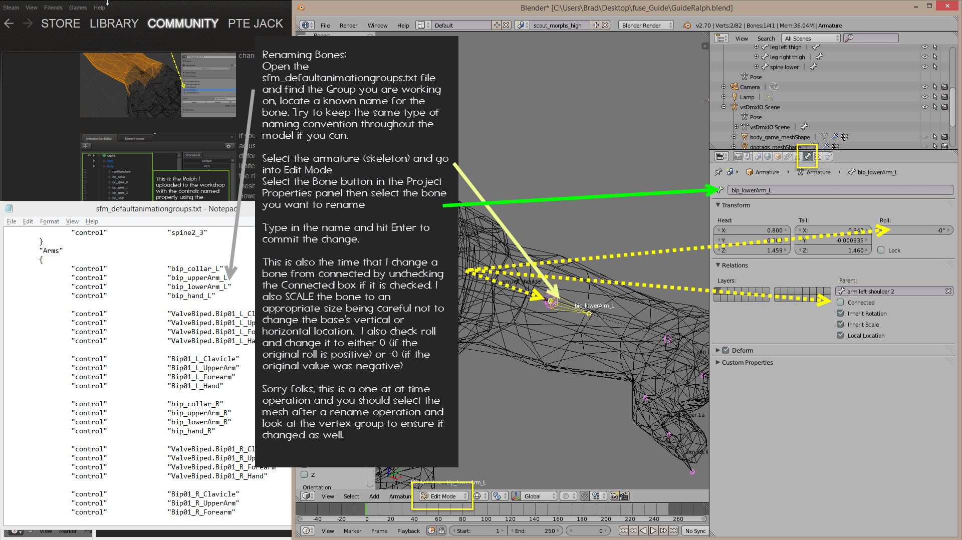Click the modifier wrench icon on body_game_meshShape

tap(834, 137)
